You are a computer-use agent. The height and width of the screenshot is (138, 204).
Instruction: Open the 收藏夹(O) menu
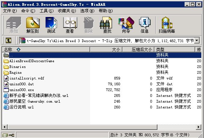point(67,11)
